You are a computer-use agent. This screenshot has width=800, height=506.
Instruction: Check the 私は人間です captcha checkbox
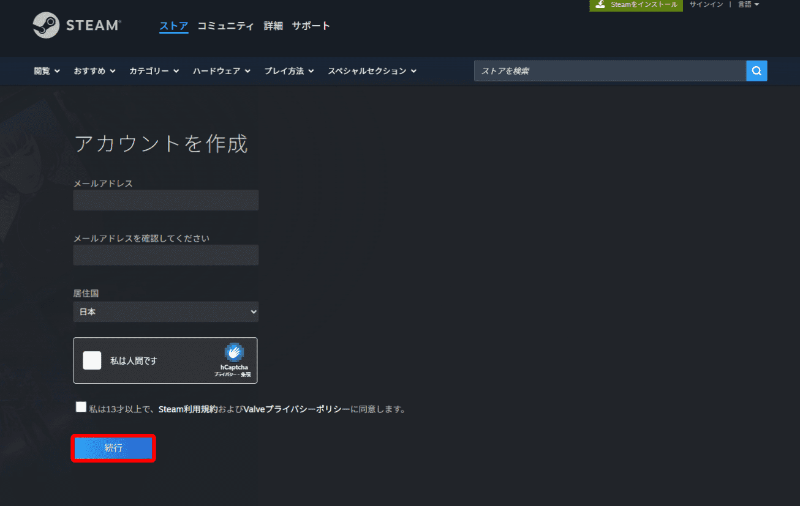92,360
